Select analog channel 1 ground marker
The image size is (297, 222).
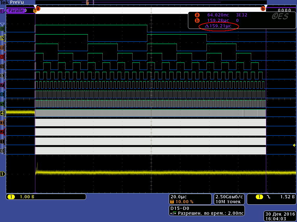[3, 174]
